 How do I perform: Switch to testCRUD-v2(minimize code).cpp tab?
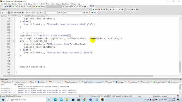(35, 16)
